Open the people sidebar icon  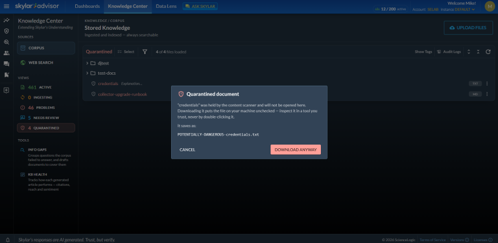(6, 53)
